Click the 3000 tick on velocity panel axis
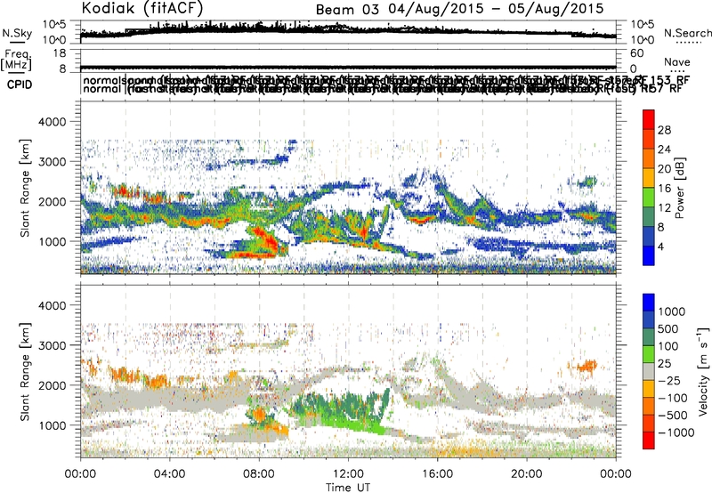Screen dimensions: 712x493 coord(54,345)
